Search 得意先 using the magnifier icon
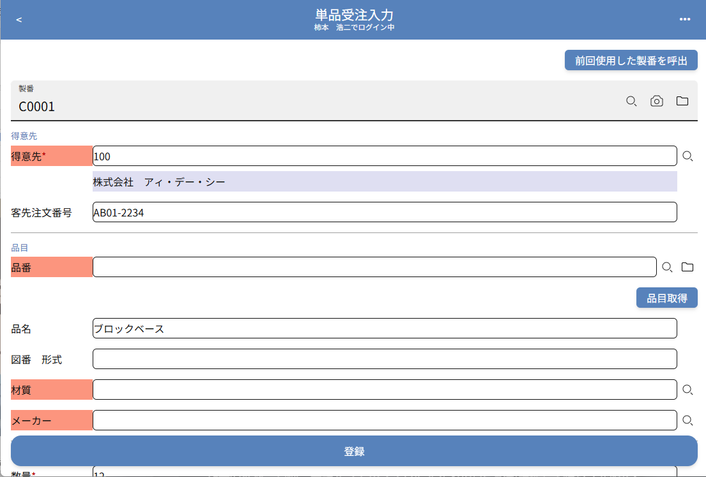Image resolution: width=706 pixels, height=477 pixels. [x=687, y=156]
